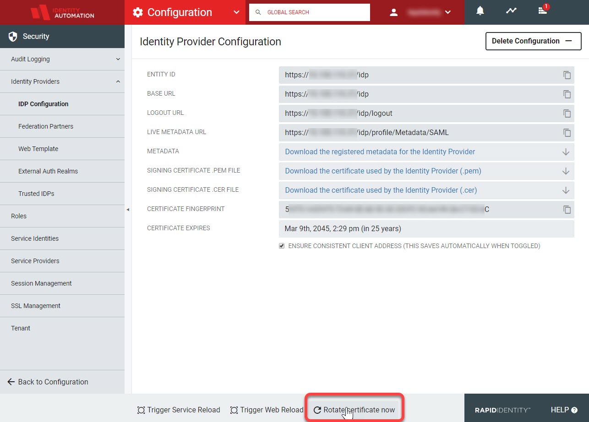Screen dimensions: 589x422
Task: Download the registered metadata link
Action: click(x=380, y=151)
